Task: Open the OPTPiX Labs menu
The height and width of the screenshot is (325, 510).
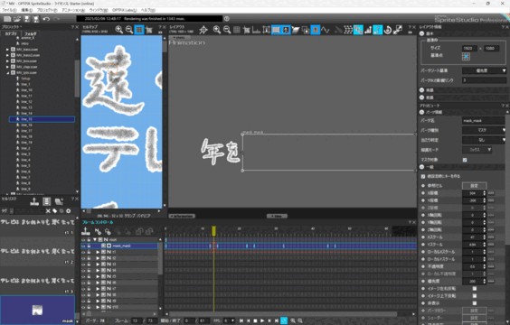Action: [x=124, y=10]
